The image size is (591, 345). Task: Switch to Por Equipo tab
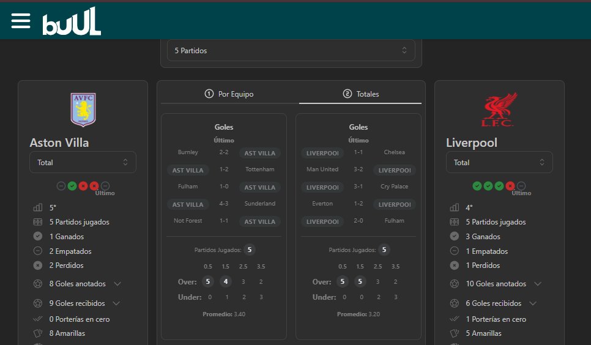tap(229, 94)
